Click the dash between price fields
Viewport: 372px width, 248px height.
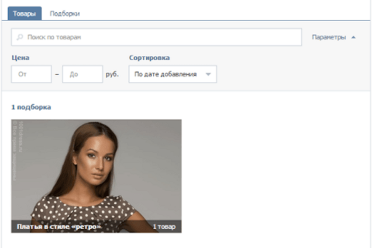point(57,74)
